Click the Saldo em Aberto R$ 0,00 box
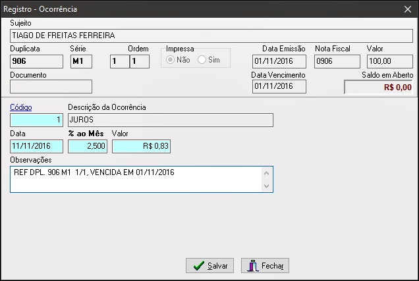This screenshot has width=419, height=281. point(378,87)
